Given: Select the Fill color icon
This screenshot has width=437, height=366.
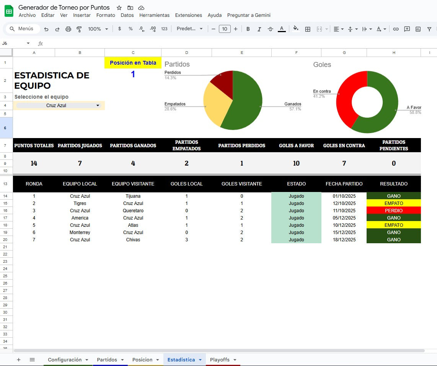Looking at the screenshot, I should [x=295, y=29].
